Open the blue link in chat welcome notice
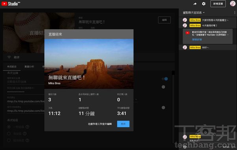Viewport: 237px width, 150px height. point(197,40)
